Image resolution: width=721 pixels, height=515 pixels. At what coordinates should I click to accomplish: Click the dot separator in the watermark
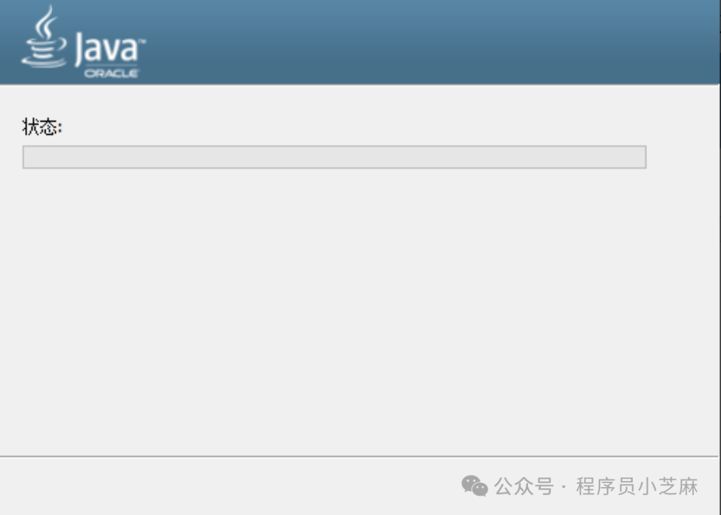(564, 487)
